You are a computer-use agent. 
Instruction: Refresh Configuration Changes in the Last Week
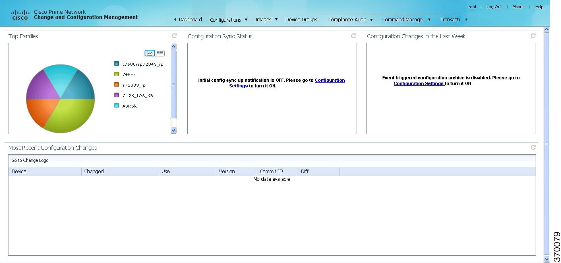coord(533,36)
